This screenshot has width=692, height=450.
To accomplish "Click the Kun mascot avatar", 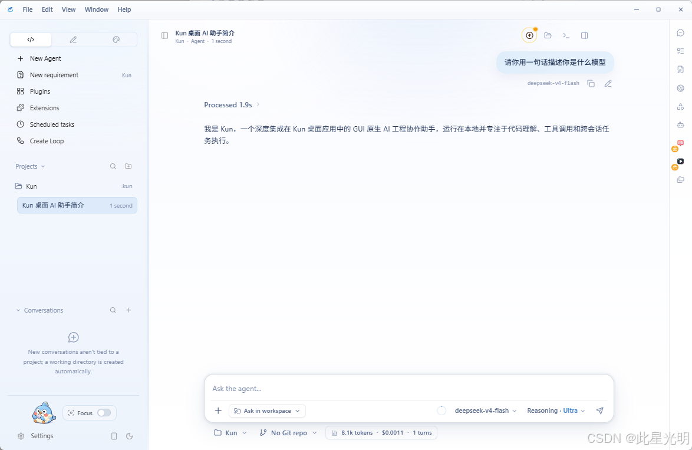I will (44, 413).
